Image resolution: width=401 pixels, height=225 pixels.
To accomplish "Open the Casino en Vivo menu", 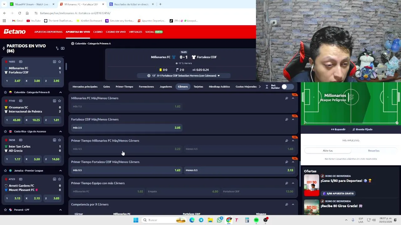I will pos(116,32).
